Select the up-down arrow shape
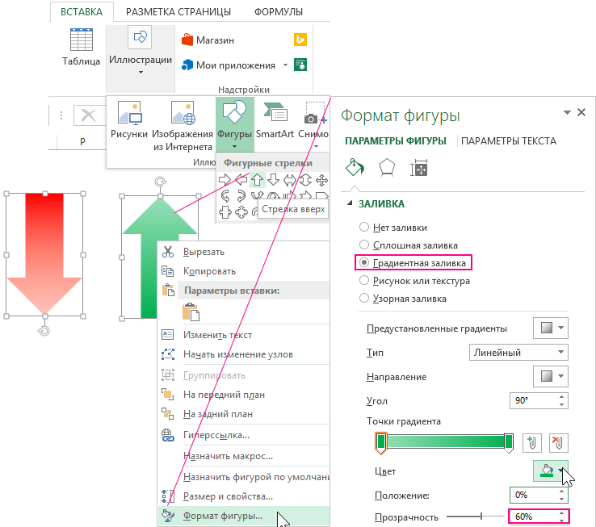596x527 pixels. [305, 180]
